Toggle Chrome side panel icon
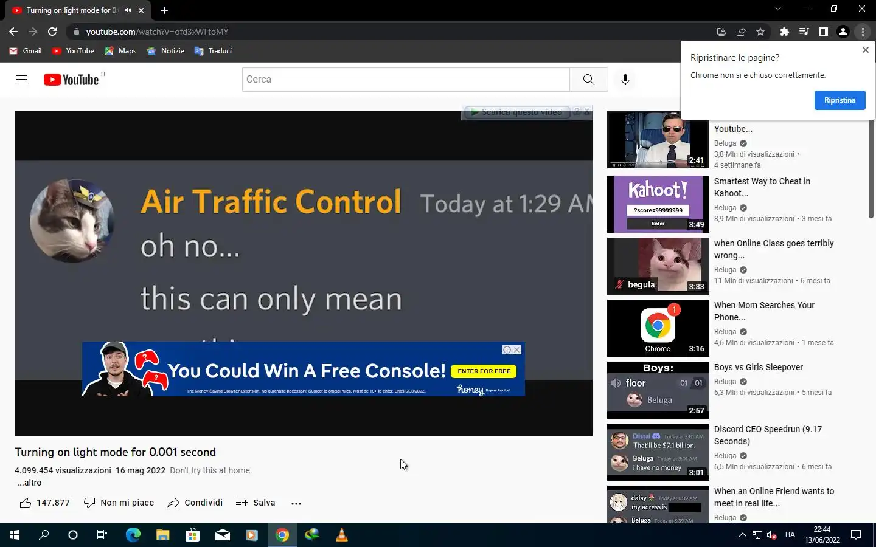876x547 pixels. 823,32
